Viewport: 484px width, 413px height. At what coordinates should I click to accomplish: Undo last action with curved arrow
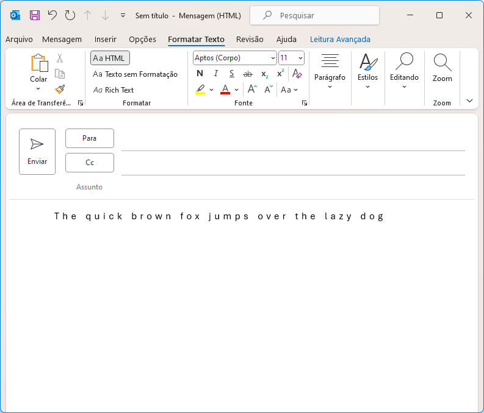pyautogui.click(x=52, y=15)
